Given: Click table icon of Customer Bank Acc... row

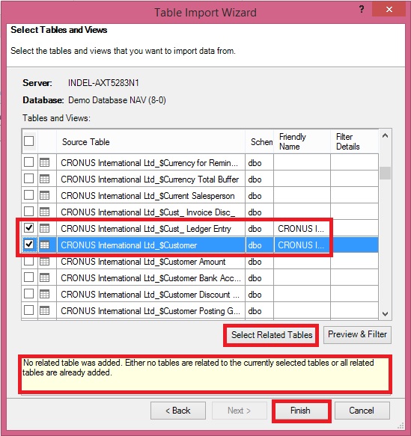Looking at the screenshot, I should 44,277.
